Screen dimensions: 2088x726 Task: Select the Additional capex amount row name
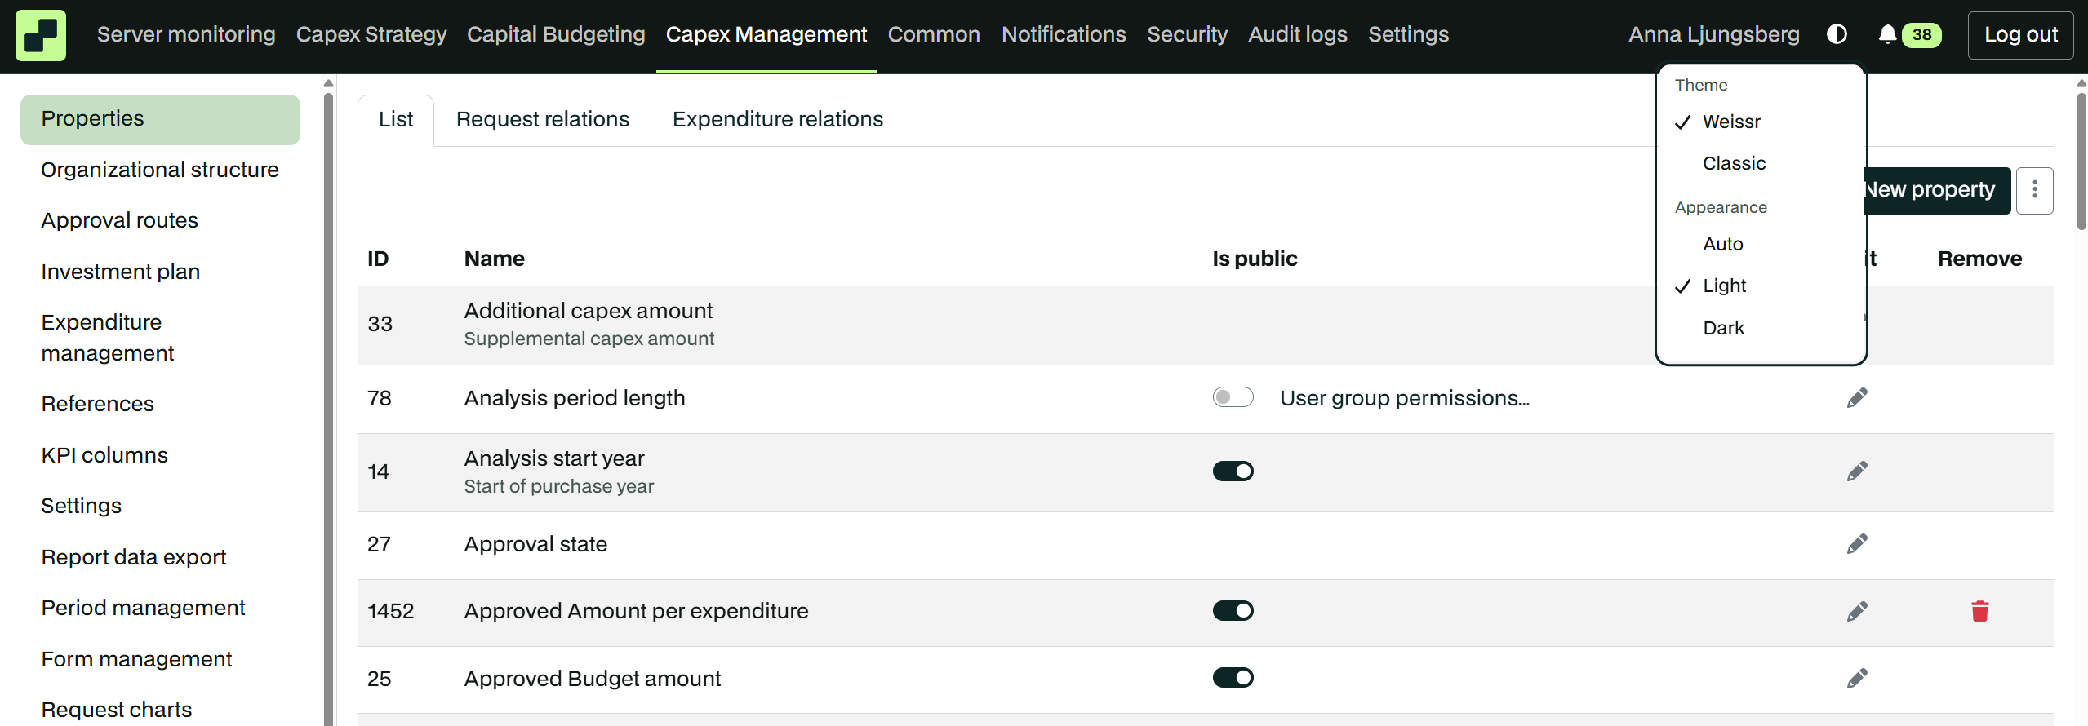pos(589,311)
